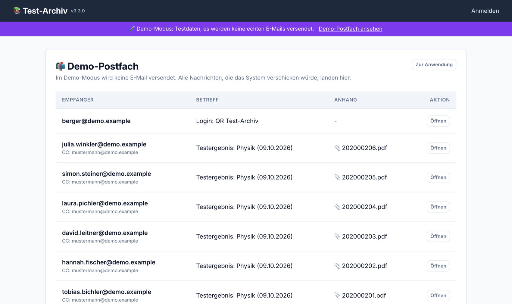Click the Empfänger column header
This screenshot has width=512, height=304.
[x=78, y=100]
